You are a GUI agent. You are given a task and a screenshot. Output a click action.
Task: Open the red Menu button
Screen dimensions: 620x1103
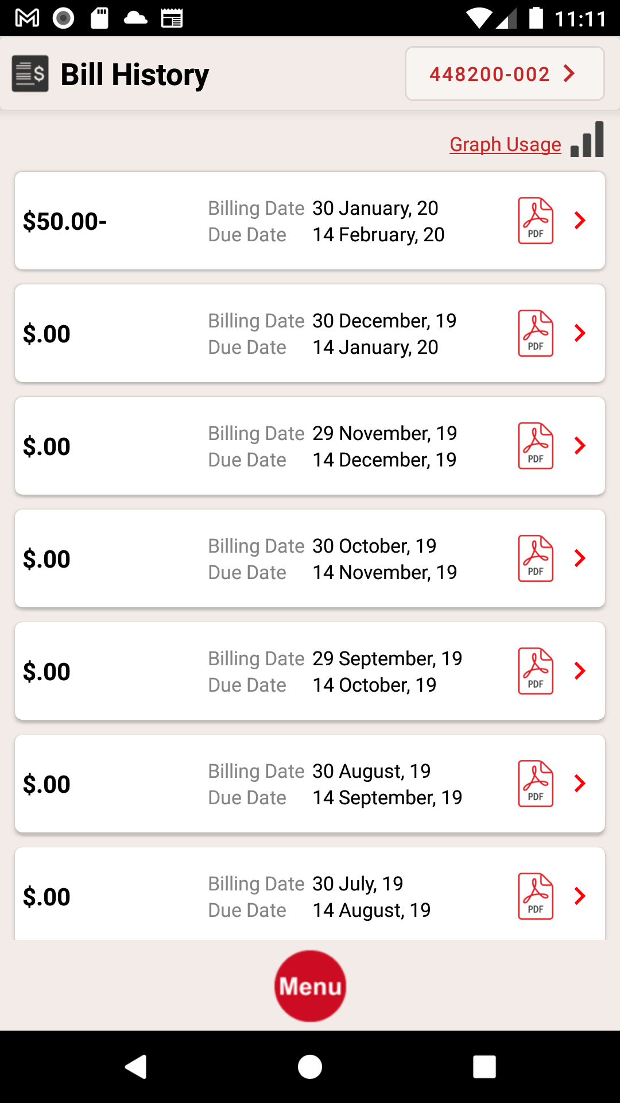(x=310, y=986)
